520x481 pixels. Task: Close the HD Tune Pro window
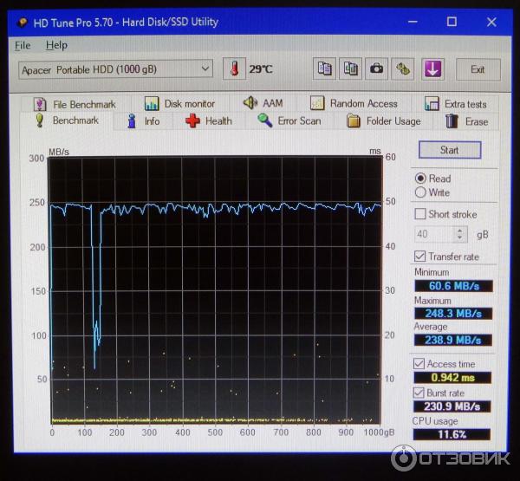coord(491,22)
